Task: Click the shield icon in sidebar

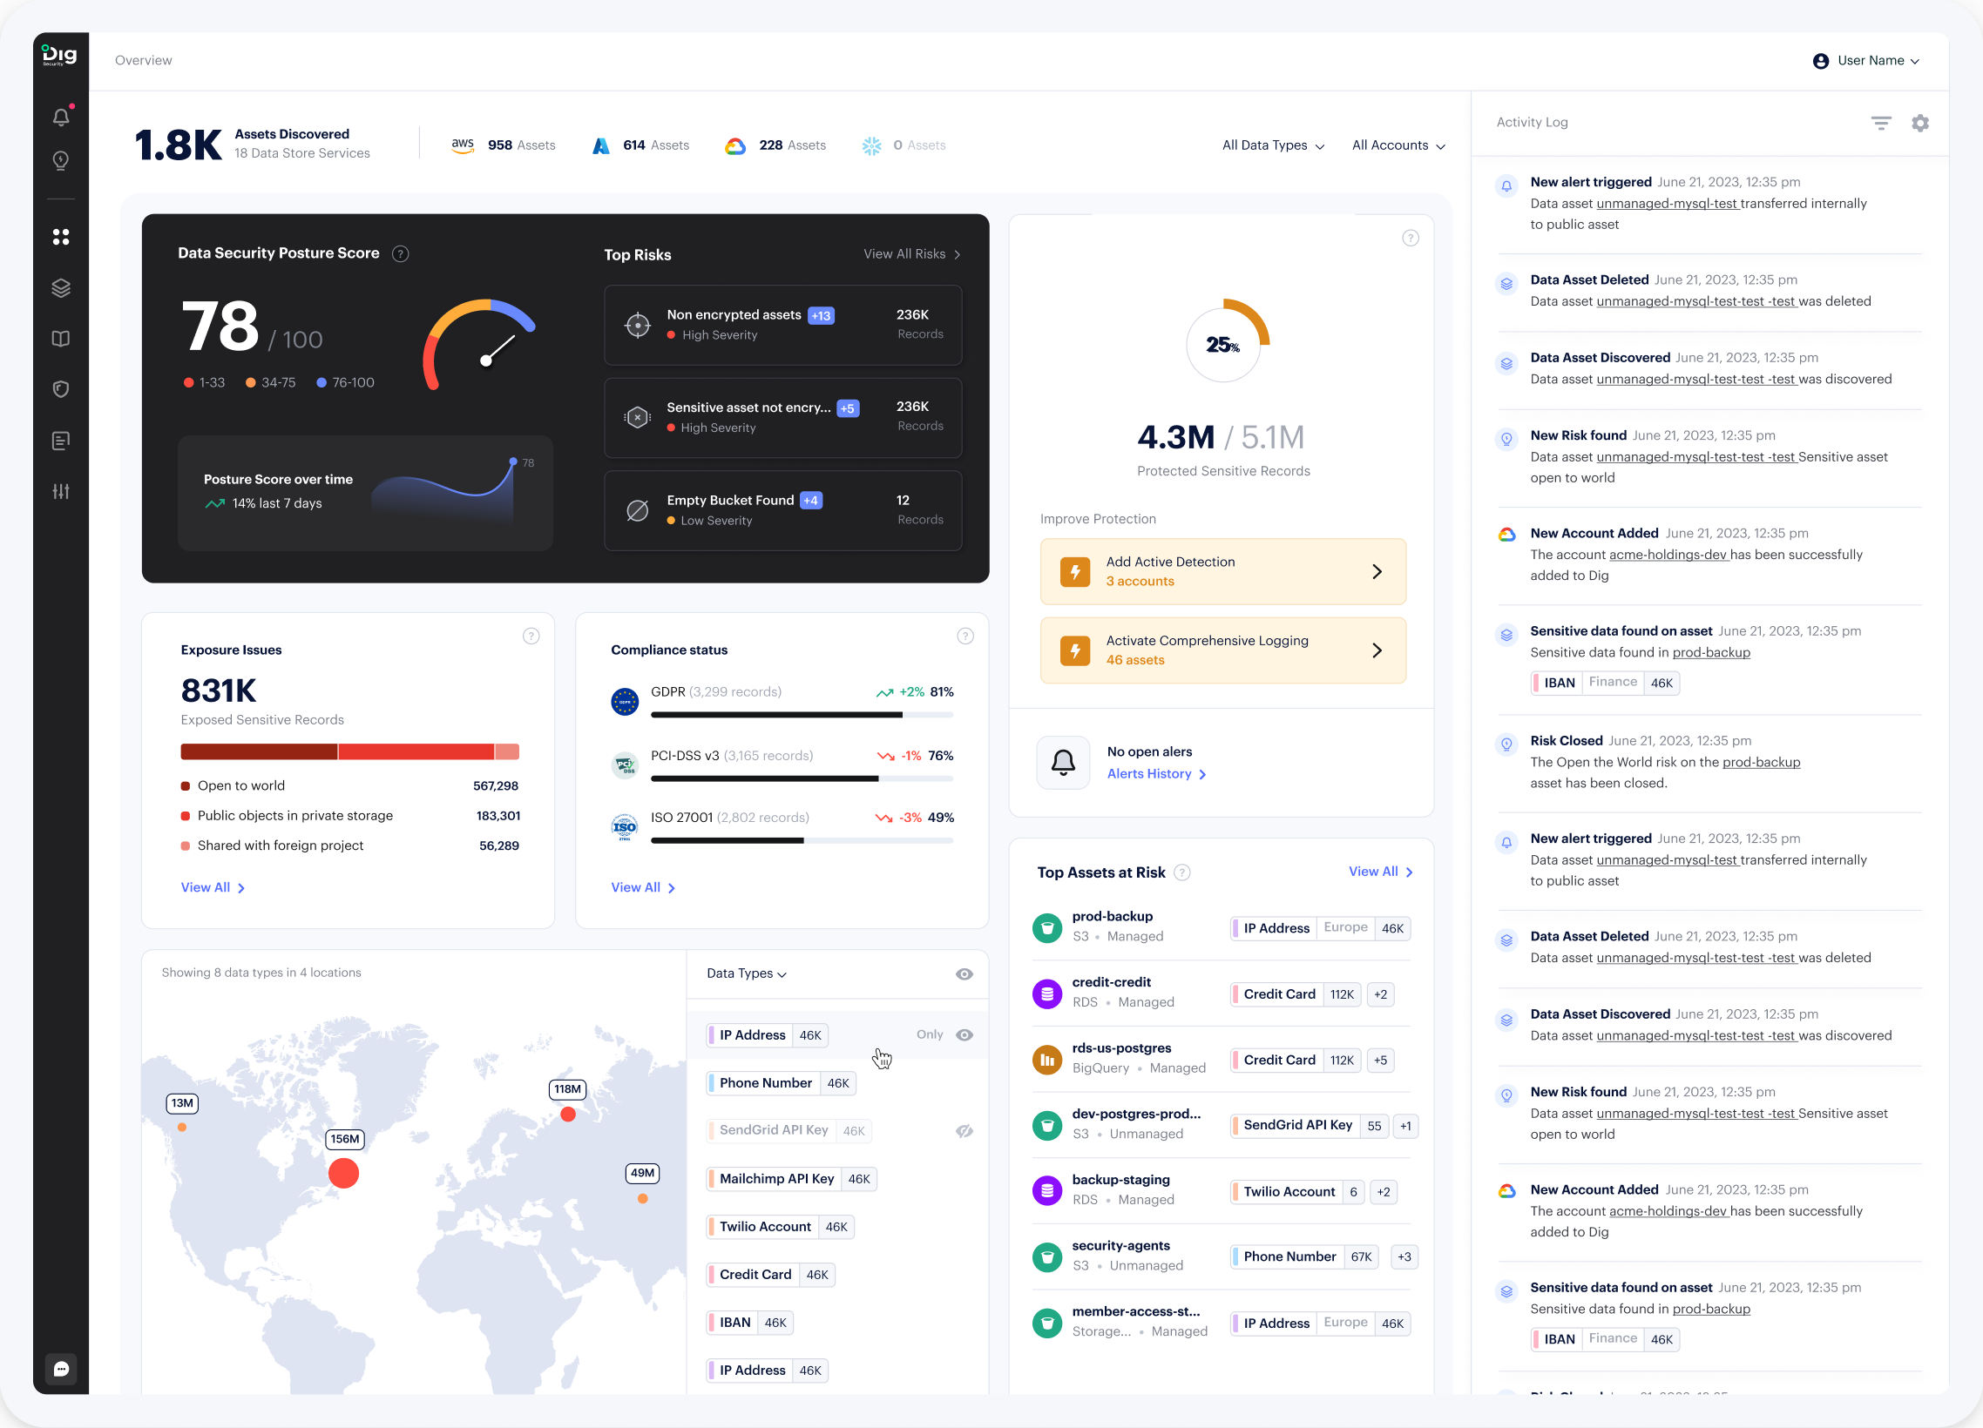Action: tap(60, 389)
